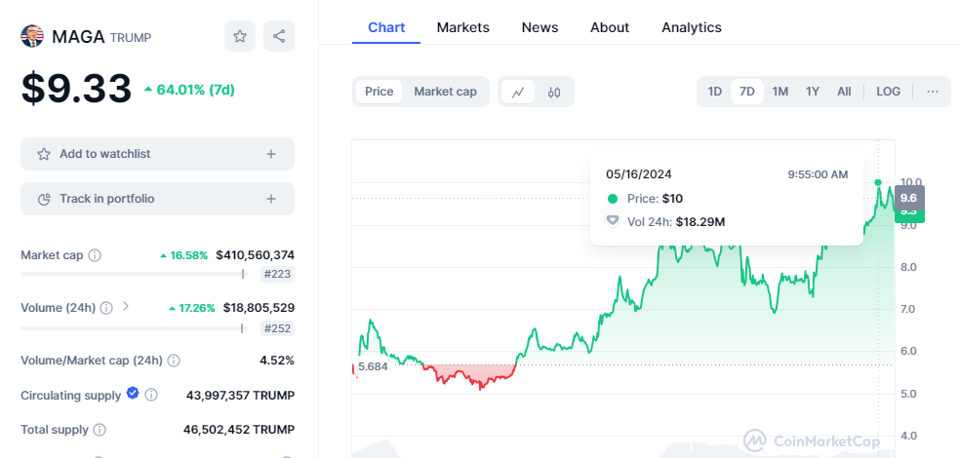Click info icon beside Volume/Market cap (24h)

point(174,361)
